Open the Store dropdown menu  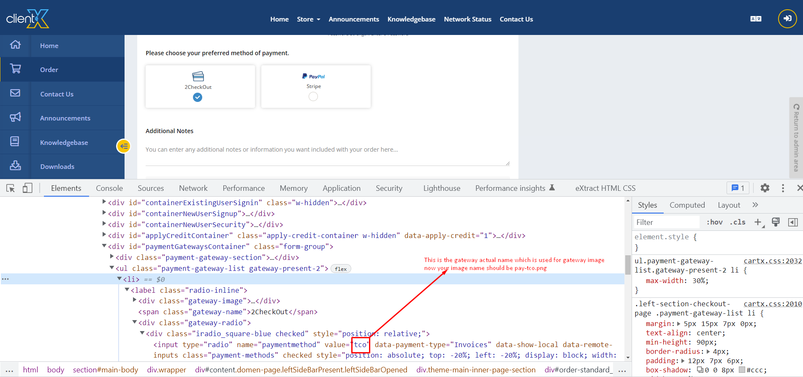pyautogui.click(x=308, y=19)
